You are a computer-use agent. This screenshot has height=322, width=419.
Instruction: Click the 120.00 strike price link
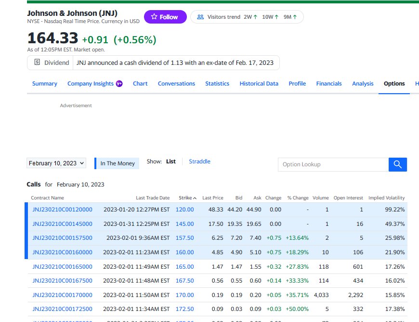coord(184,210)
